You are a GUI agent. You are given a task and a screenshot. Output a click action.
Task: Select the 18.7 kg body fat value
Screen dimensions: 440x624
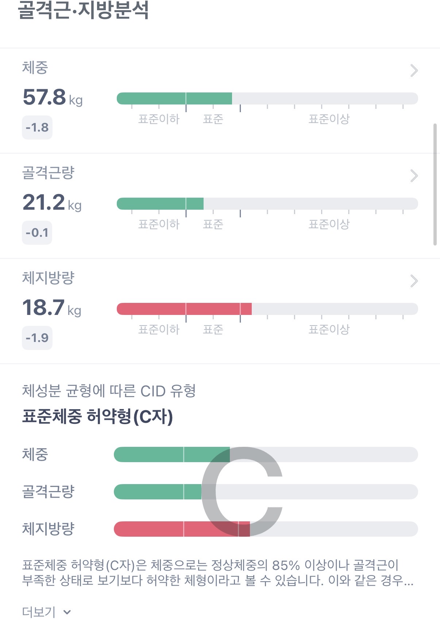pos(51,308)
